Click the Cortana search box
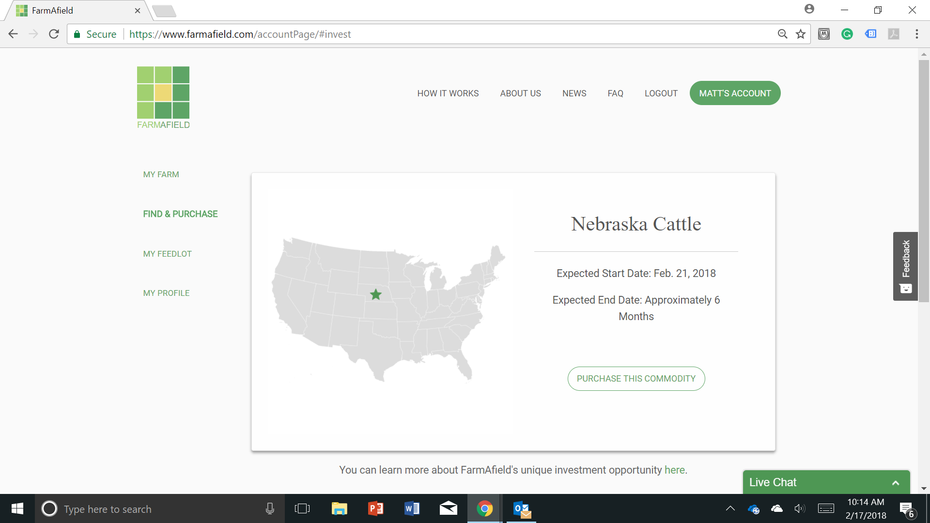This screenshot has width=930, height=523. pos(160,508)
